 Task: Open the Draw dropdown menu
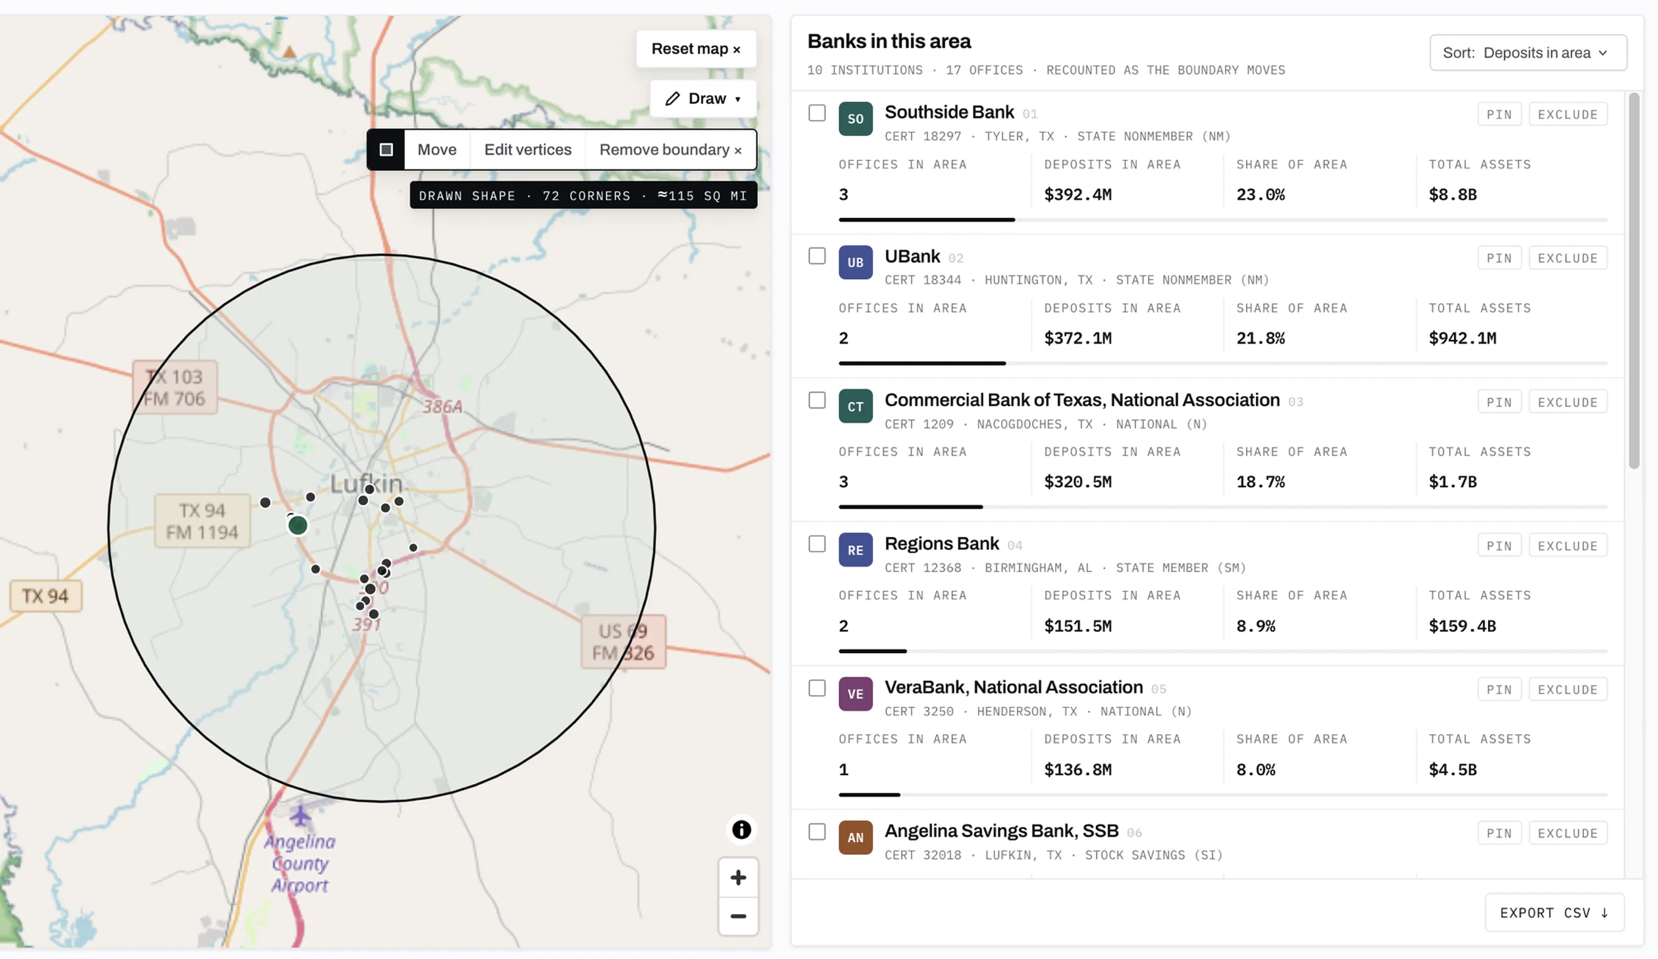(703, 99)
